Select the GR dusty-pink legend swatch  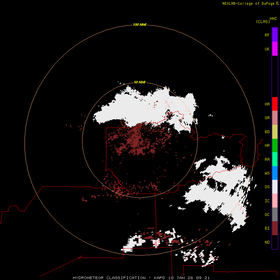tap(275, 118)
